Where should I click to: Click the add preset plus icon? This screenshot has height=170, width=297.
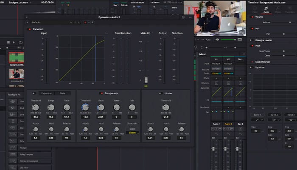tap(28, 23)
